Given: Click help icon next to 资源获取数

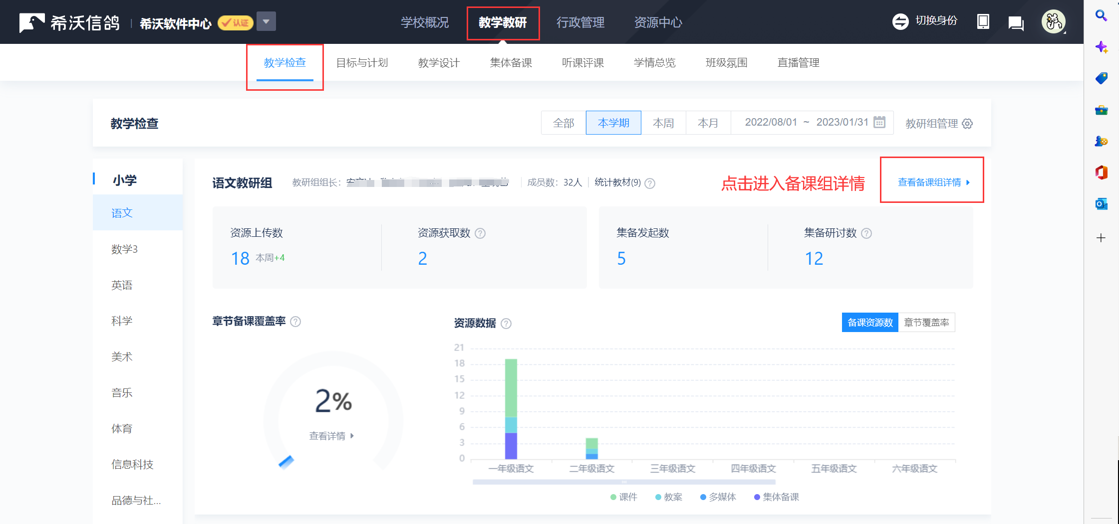Looking at the screenshot, I should pyautogui.click(x=480, y=233).
